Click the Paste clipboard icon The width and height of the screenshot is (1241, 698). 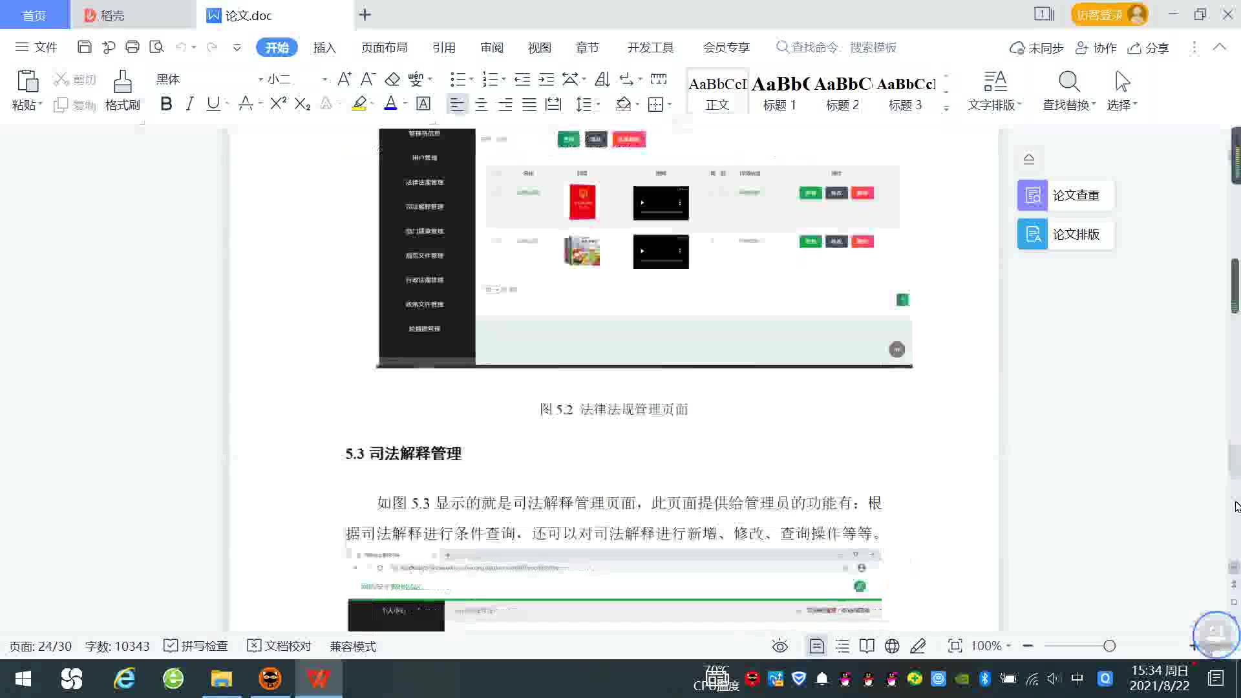(x=27, y=82)
